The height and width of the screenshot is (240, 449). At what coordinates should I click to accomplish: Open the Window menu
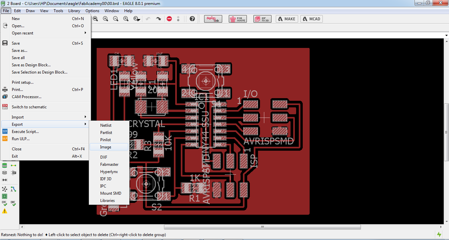point(112,11)
